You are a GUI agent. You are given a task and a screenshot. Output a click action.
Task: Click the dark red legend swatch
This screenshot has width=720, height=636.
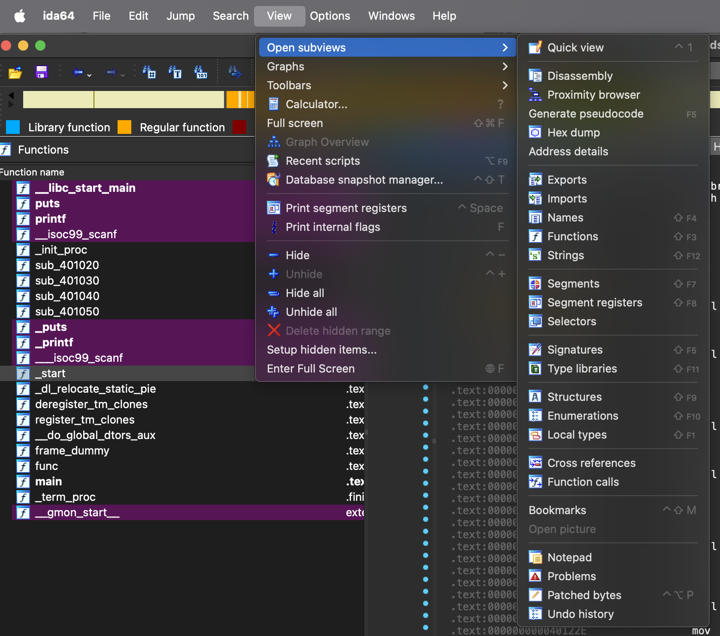tap(239, 127)
